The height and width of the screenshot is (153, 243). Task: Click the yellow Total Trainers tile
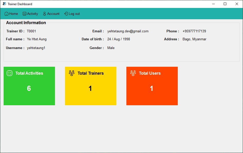click(91, 92)
